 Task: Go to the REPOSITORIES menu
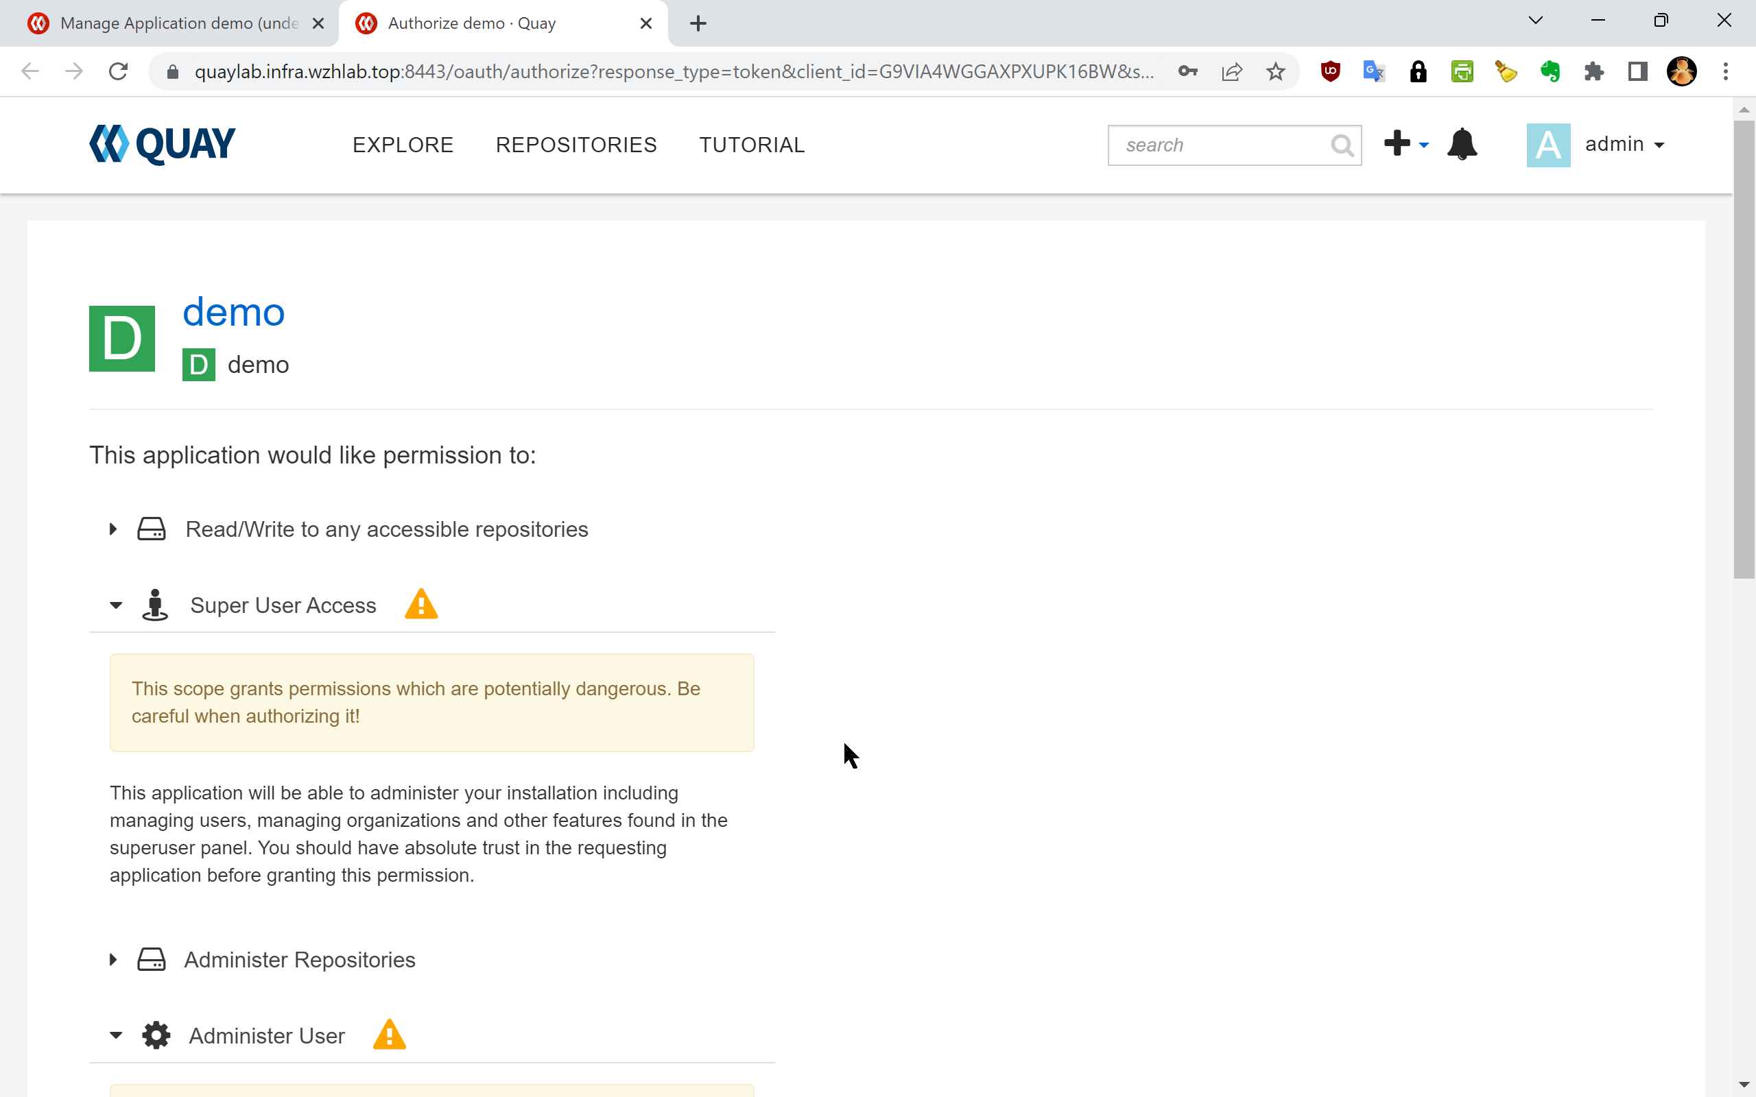tap(576, 145)
